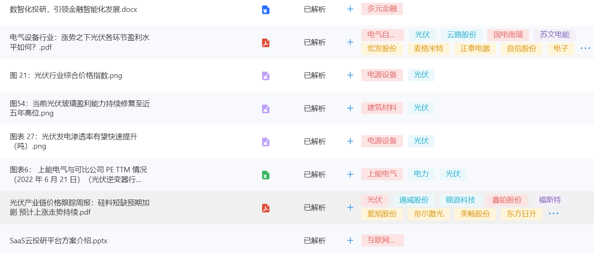
Task: Select the 多元金融 tag
Action: point(382,9)
